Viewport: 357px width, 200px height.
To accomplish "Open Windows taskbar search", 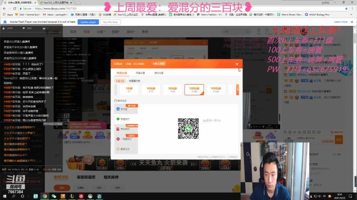I will click(13, 196).
